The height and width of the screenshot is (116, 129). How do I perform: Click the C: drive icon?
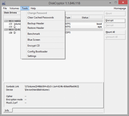(11, 27)
